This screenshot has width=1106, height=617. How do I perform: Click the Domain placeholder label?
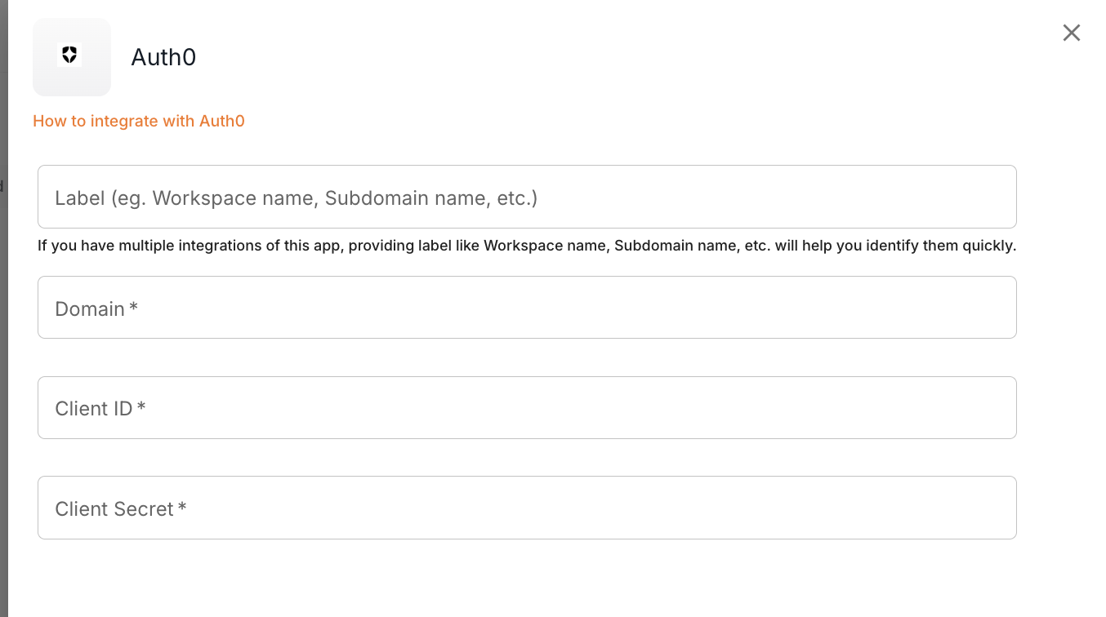tap(90, 309)
